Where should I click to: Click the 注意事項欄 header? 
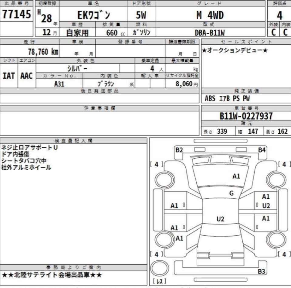pyautogui.click(x=100, y=108)
